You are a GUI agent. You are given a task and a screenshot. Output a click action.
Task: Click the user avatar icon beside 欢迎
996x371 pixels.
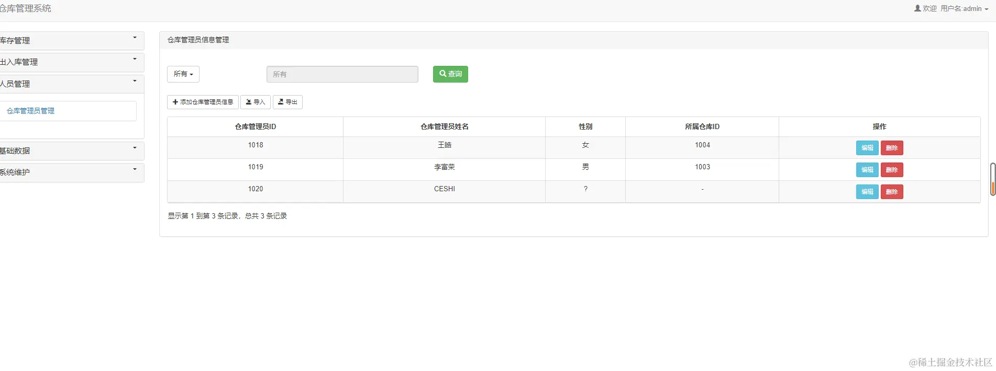tap(917, 8)
